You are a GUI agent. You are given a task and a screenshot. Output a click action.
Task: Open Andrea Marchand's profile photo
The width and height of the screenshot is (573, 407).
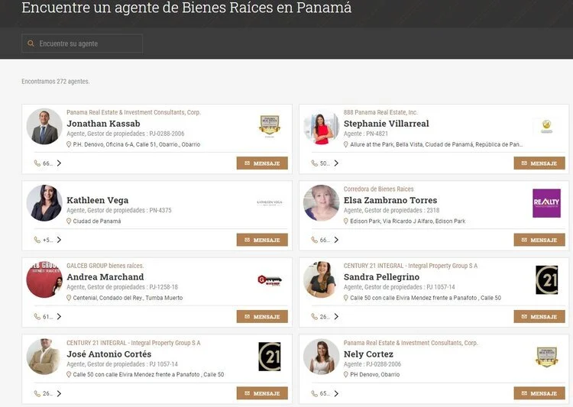point(44,279)
